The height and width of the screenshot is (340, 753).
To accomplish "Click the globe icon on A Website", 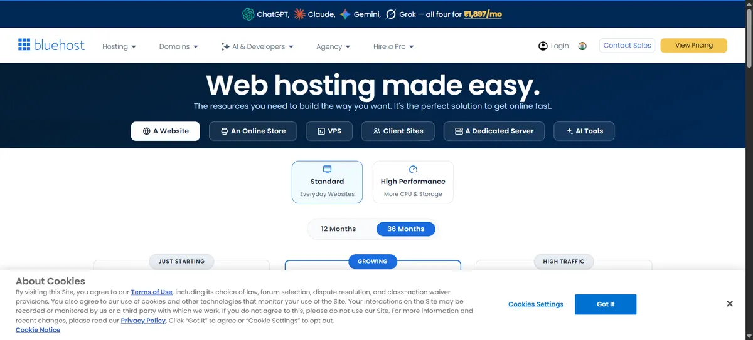I will [x=147, y=131].
